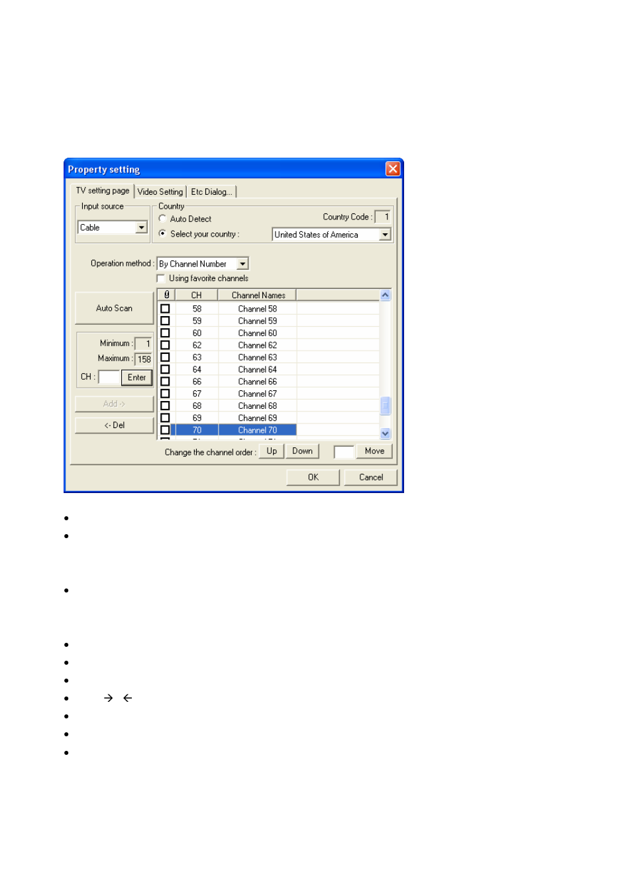Open the Etc Dialog tab
Image resolution: width=632 pixels, height=894 pixels.
point(211,192)
